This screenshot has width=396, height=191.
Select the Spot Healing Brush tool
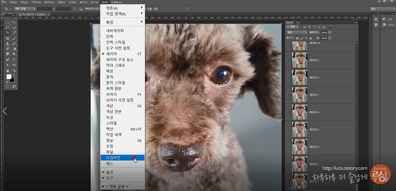pyautogui.click(x=8, y=38)
